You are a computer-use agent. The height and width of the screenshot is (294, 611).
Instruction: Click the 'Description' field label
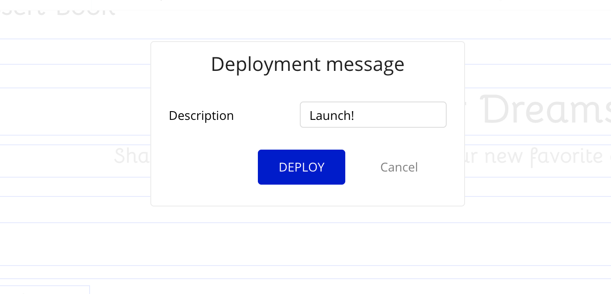(x=201, y=115)
